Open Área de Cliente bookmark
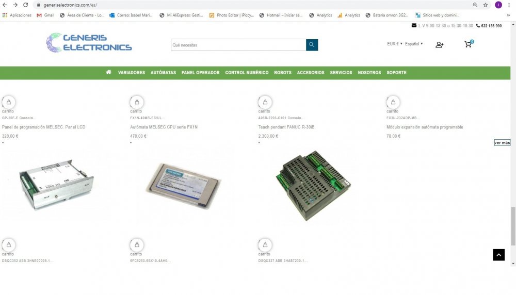This screenshot has height=295, width=516. (82, 15)
